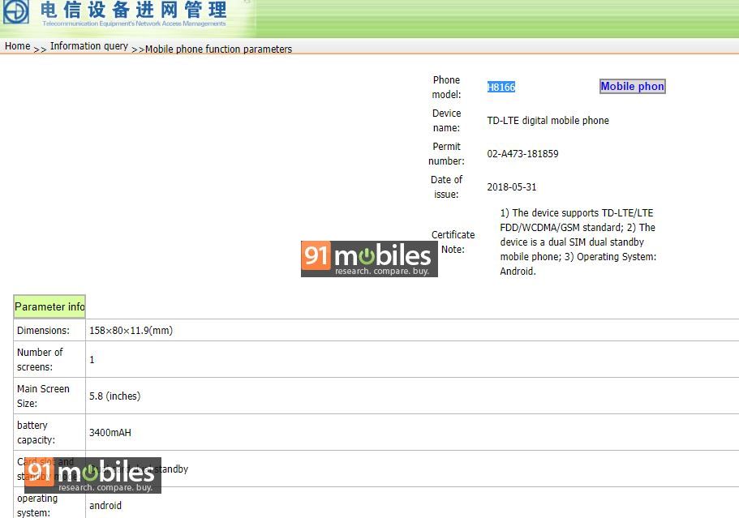Click the Certificate Note description text
This screenshot has width=739, height=518.
point(578,242)
